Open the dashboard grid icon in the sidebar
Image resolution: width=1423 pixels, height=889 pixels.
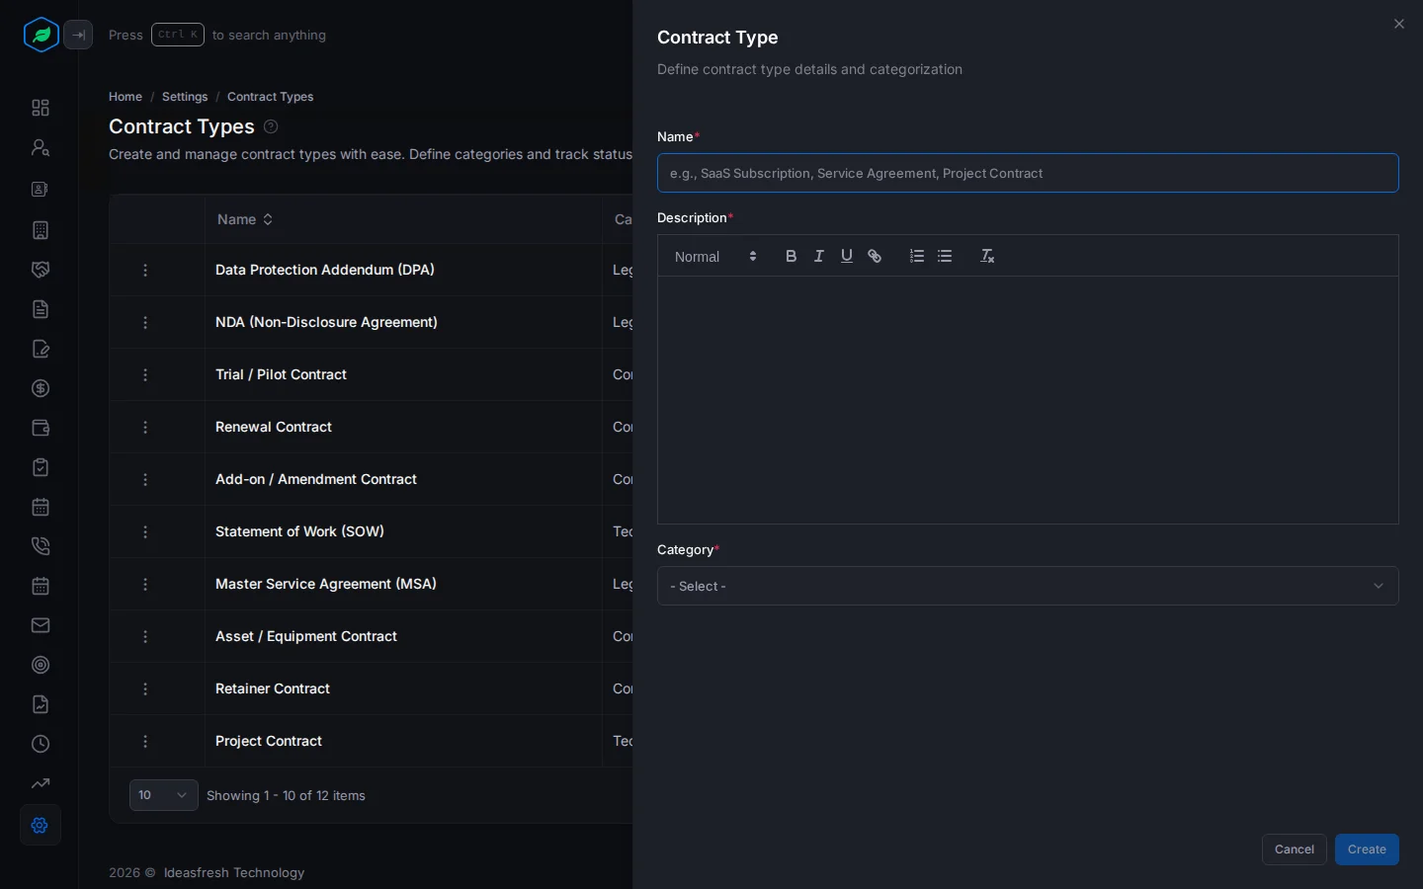41,108
